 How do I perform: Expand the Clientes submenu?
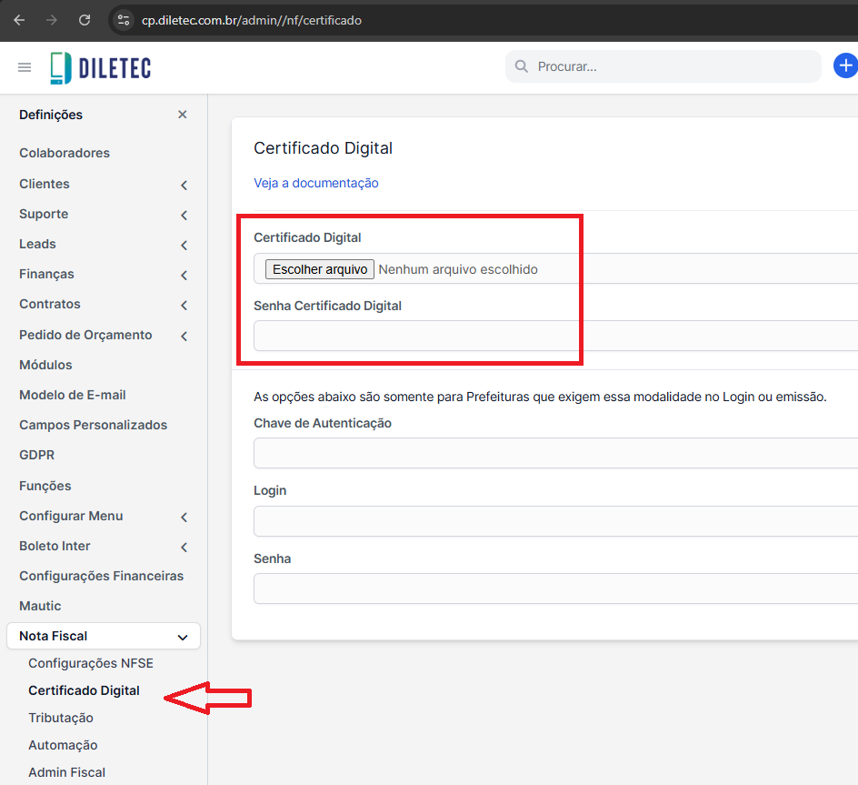184,185
